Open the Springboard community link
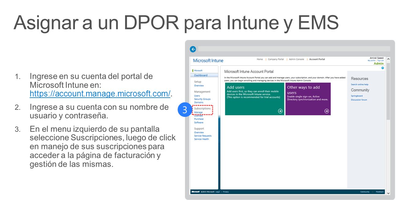Image resolution: width=399 pixels, height=224 pixels. coord(357,96)
